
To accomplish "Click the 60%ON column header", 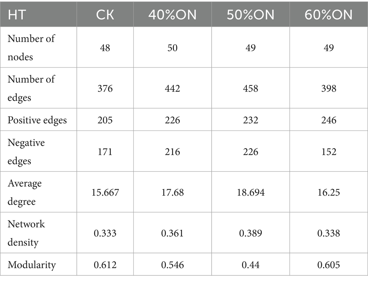I will click(x=328, y=14).
